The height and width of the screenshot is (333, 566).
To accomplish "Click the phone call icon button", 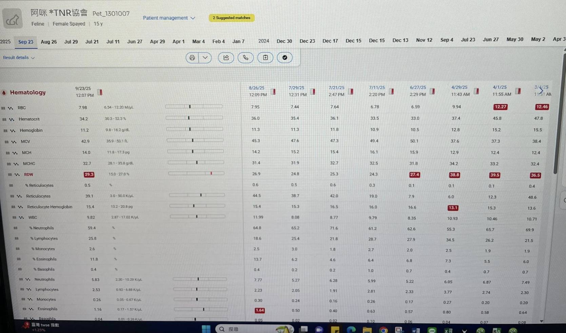I will [246, 58].
